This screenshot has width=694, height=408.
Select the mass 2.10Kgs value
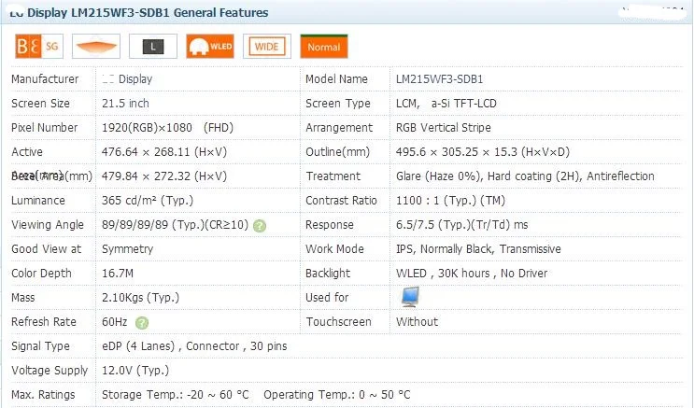[140, 298]
